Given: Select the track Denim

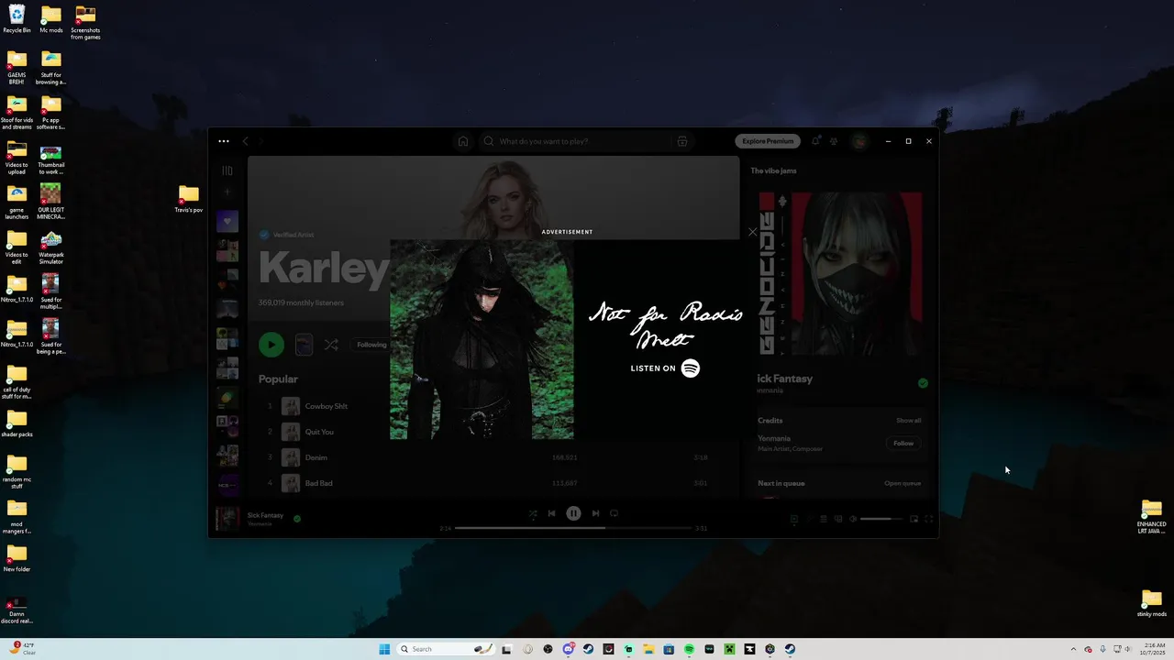Looking at the screenshot, I should (x=316, y=457).
